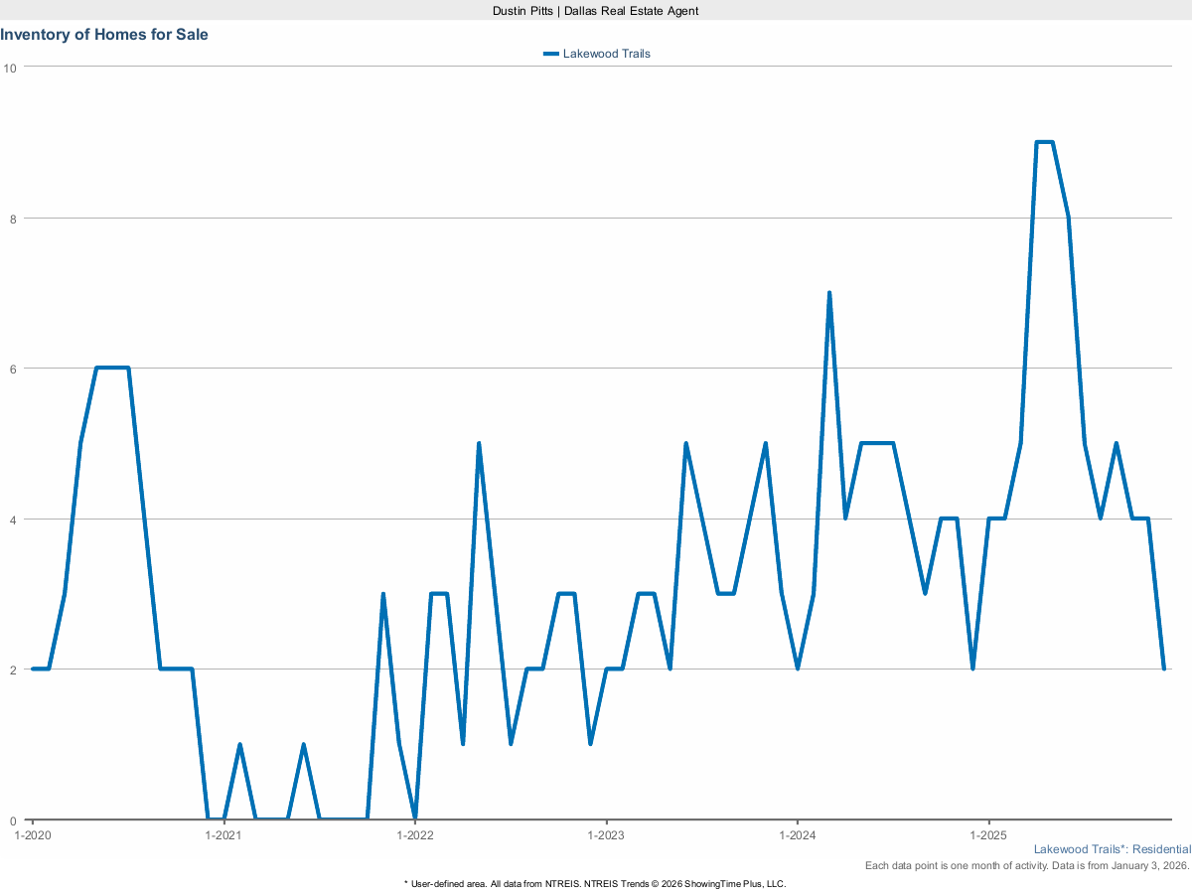Select the 1-2023 x-axis label
Image resolution: width=1192 pixels, height=894 pixels.
pyautogui.click(x=606, y=835)
